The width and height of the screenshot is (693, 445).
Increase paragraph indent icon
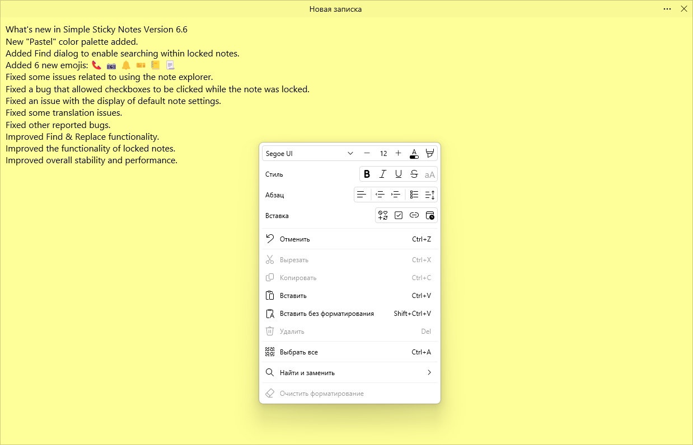point(396,195)
